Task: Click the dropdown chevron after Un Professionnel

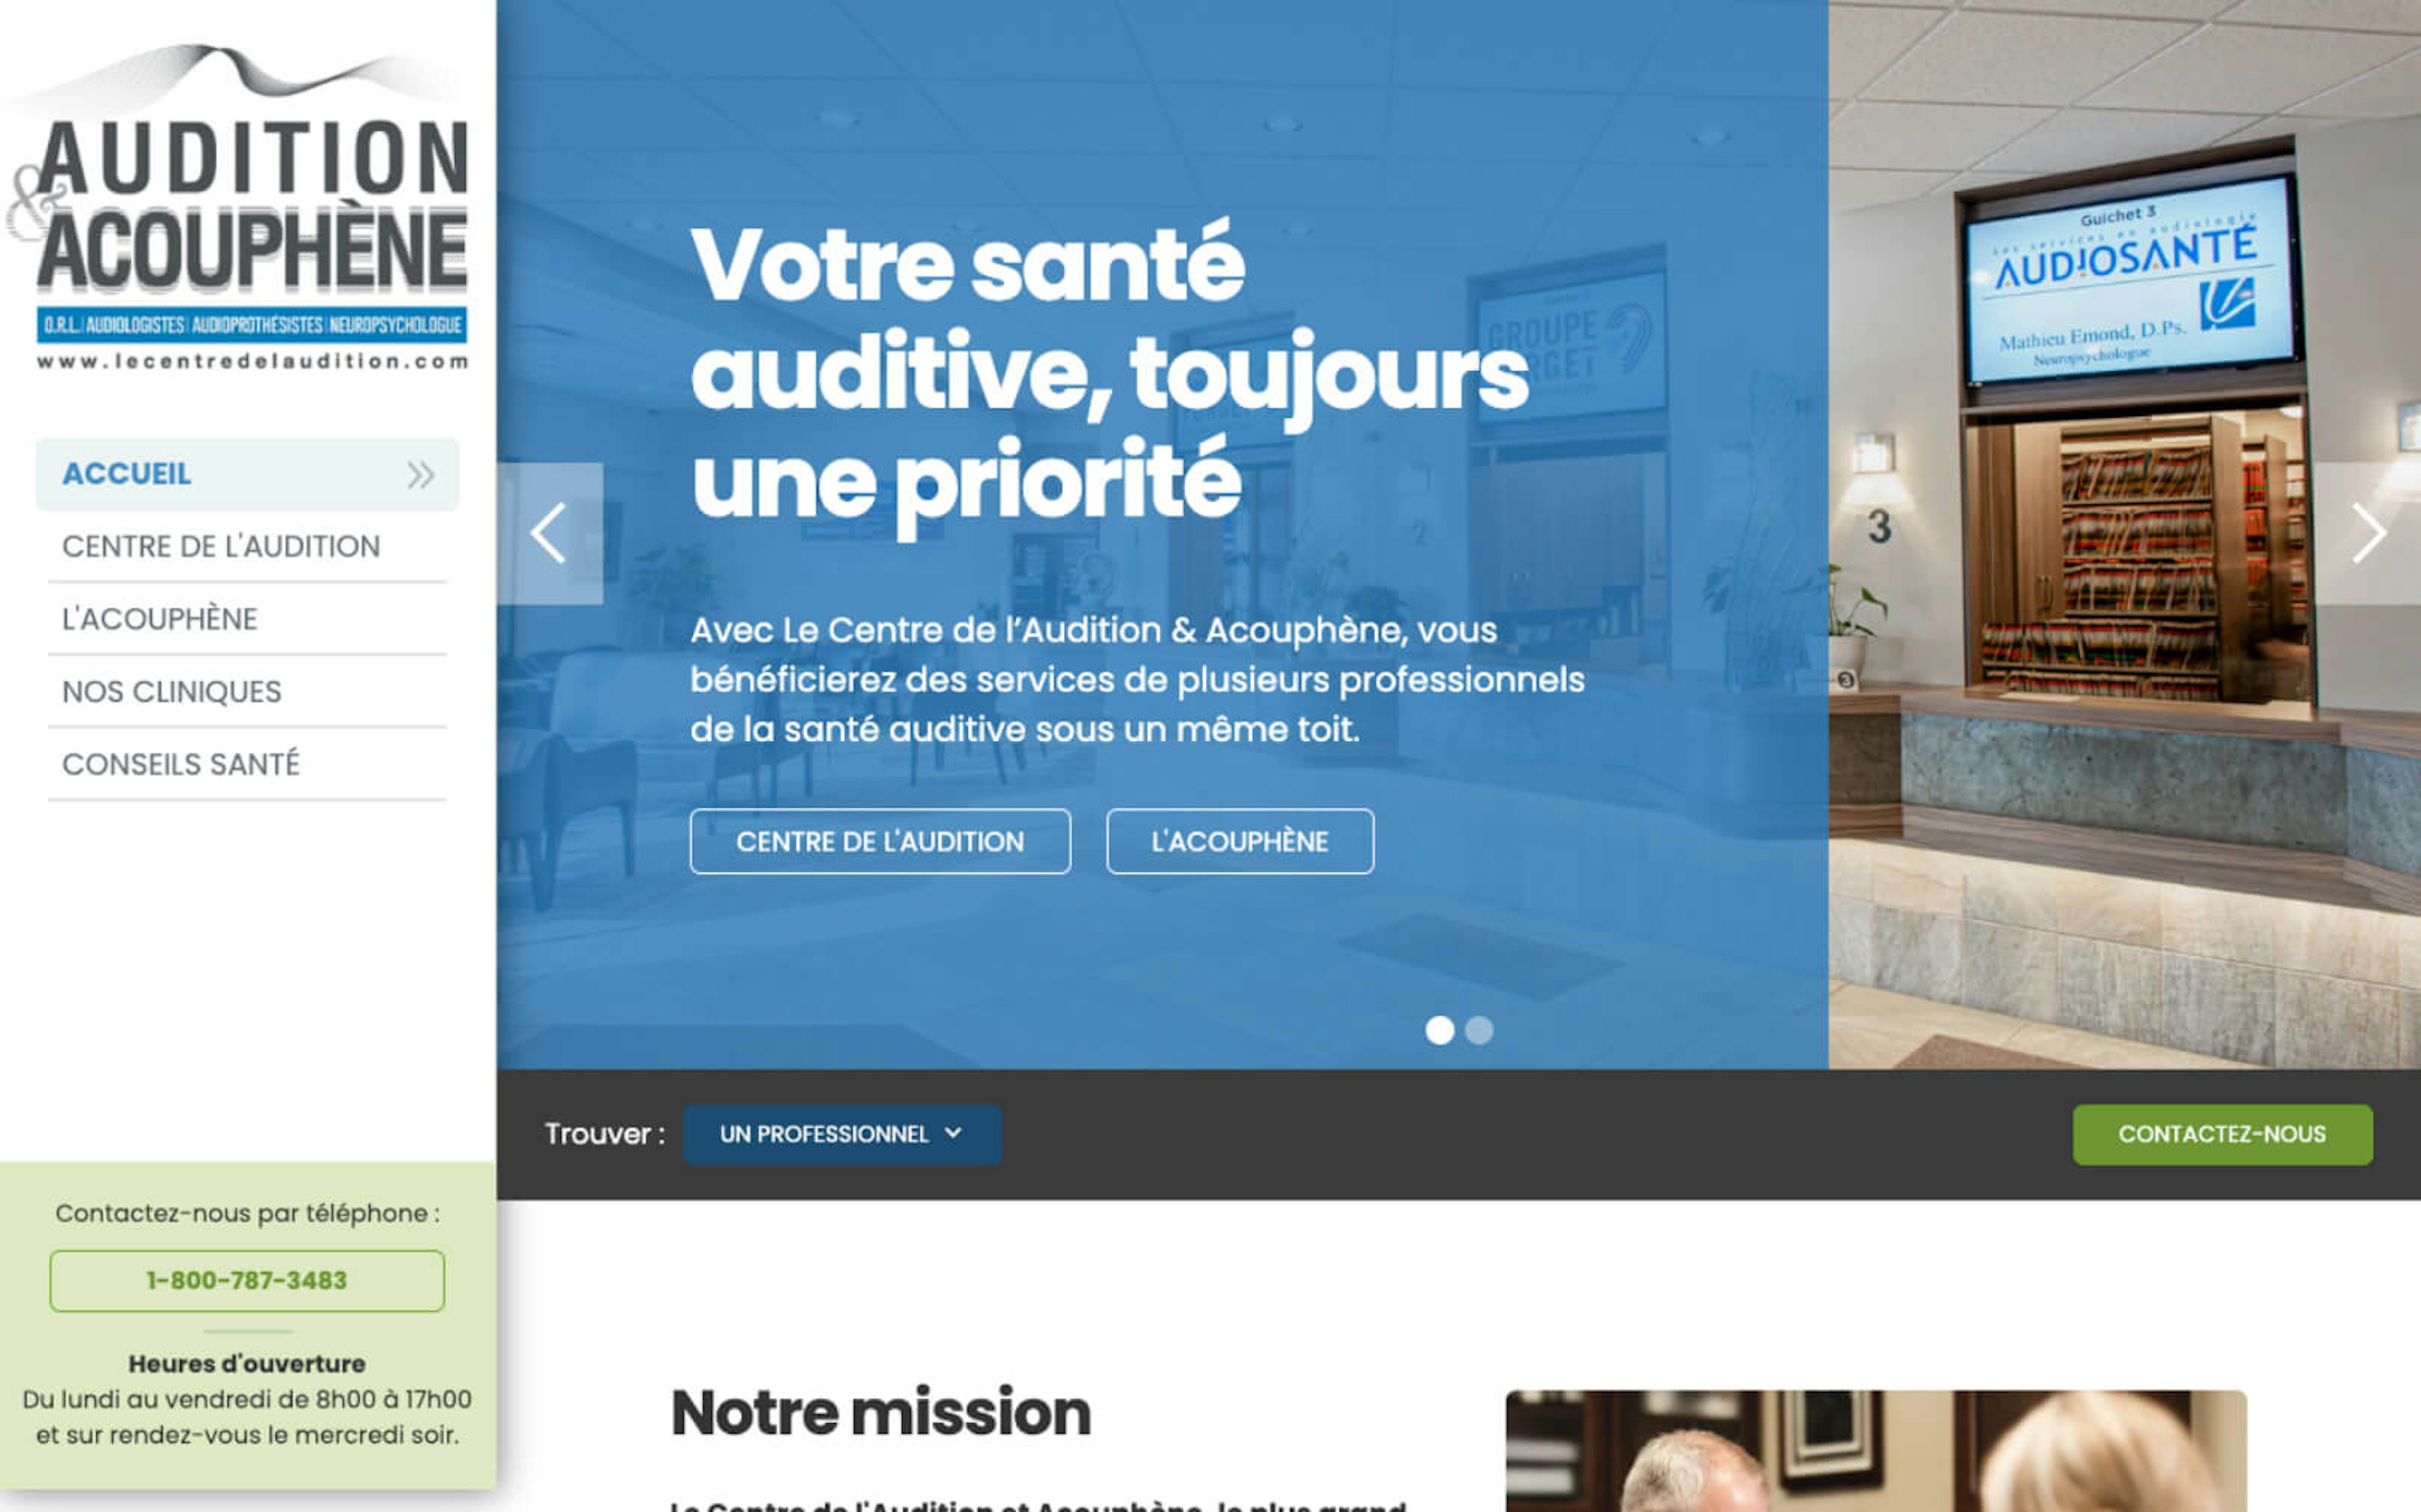Action: 953,1133
